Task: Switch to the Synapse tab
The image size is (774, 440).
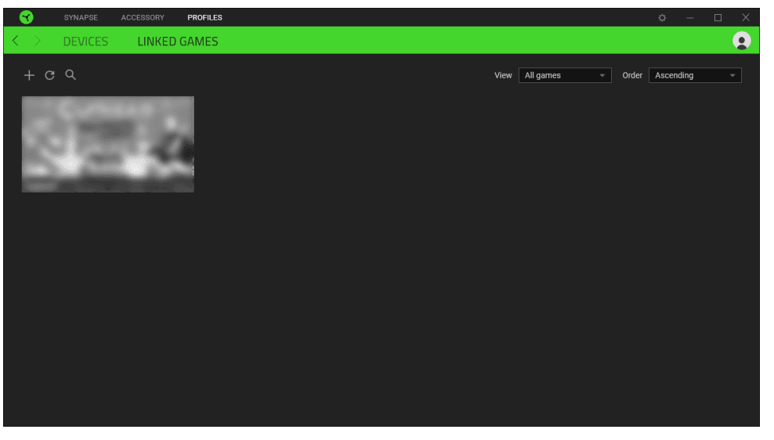Action: [81, 17]
